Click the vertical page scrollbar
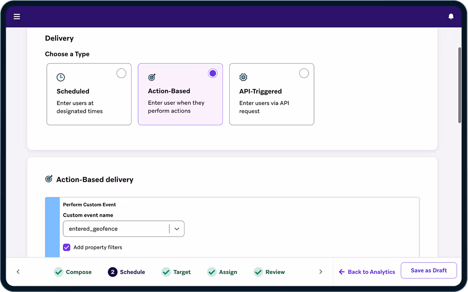Screen dimensions: 468x292 pyautogui.click(x=460, y=85)
